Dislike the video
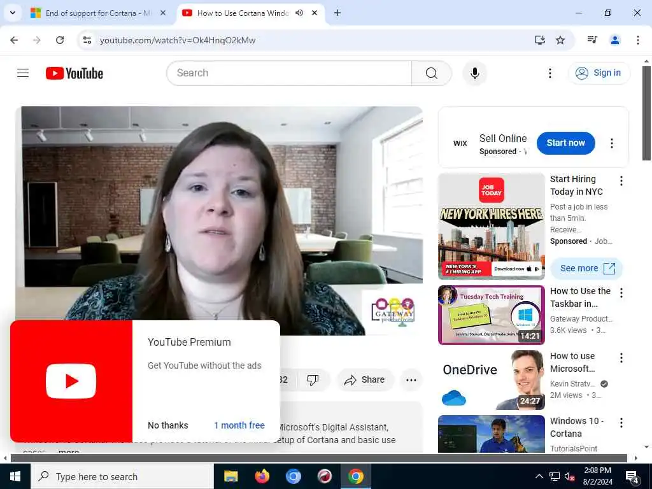652x489 pixels. click(313, 379)
